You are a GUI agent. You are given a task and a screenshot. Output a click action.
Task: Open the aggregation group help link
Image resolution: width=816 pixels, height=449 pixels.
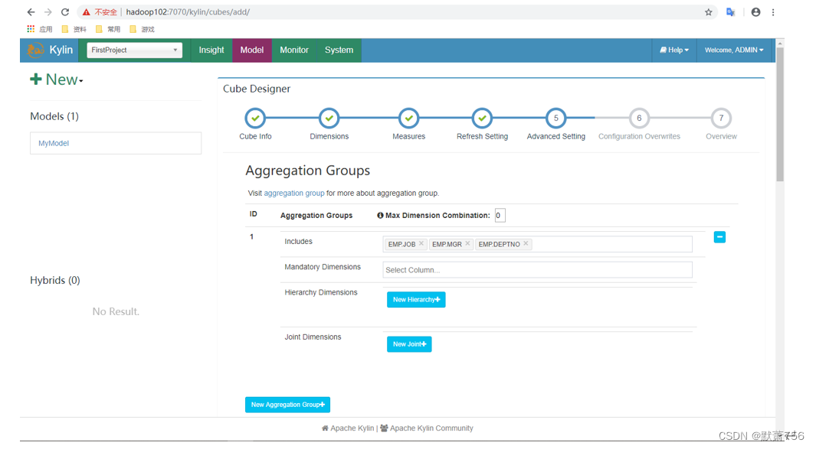pyautogui.click(x=294, y=193)
